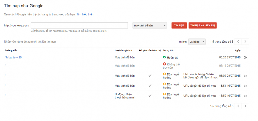
Task: Click orange warning icon in 18:50 row
Action: coord(164,94)
